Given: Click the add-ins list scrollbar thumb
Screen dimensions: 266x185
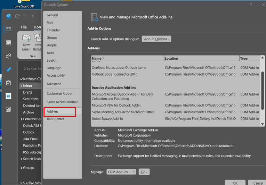Looking at the screenshot, I should click(262, 90).
